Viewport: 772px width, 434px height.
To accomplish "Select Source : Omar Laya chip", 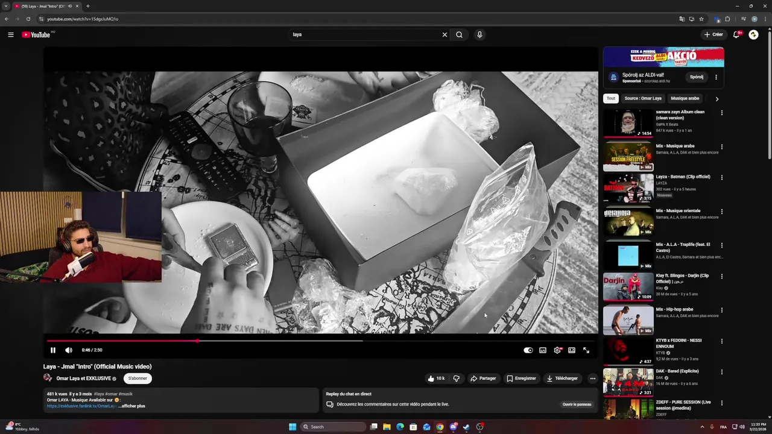I will [643, 98].
